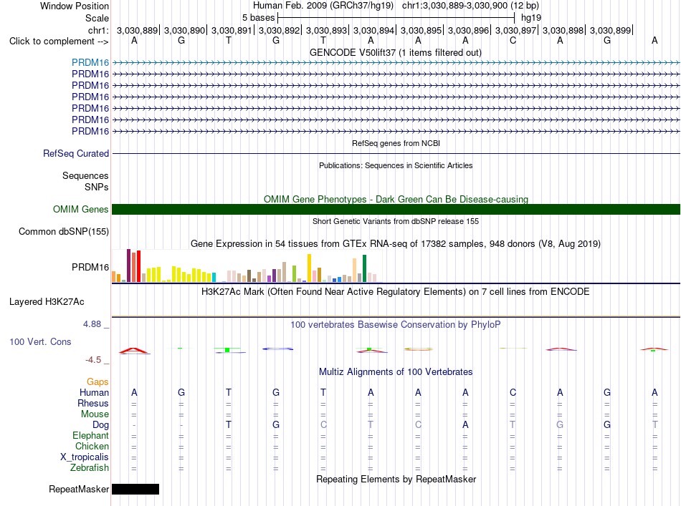Screen dimensions: 681x506
Task: Click the tall maroon bar in GTEx chart
Action: point(128,266)
